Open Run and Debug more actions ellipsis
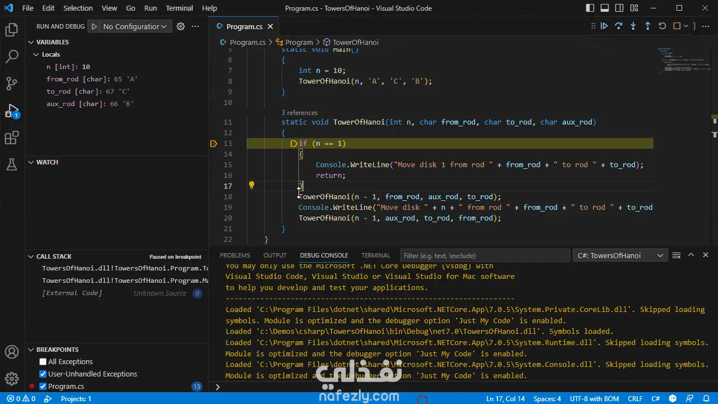 [x=195, y=26]
